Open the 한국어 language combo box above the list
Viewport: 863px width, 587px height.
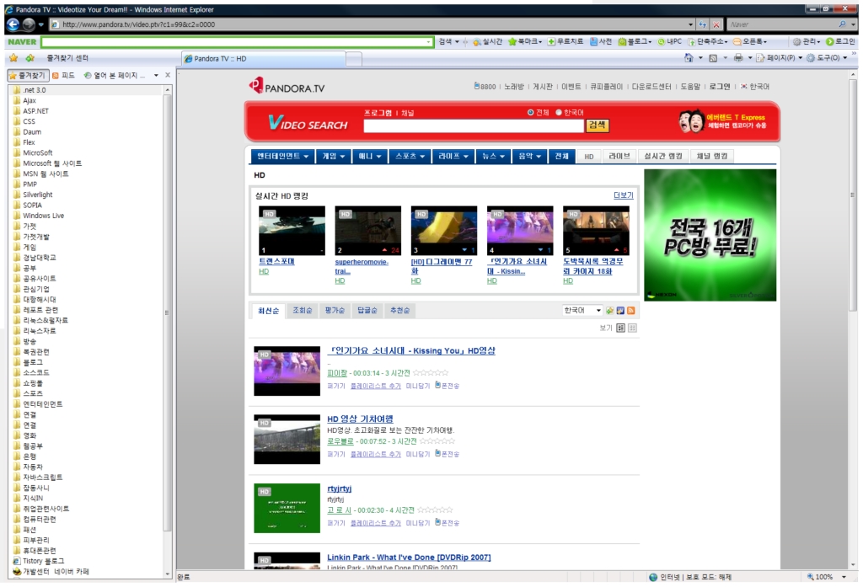tap(582, 310)
